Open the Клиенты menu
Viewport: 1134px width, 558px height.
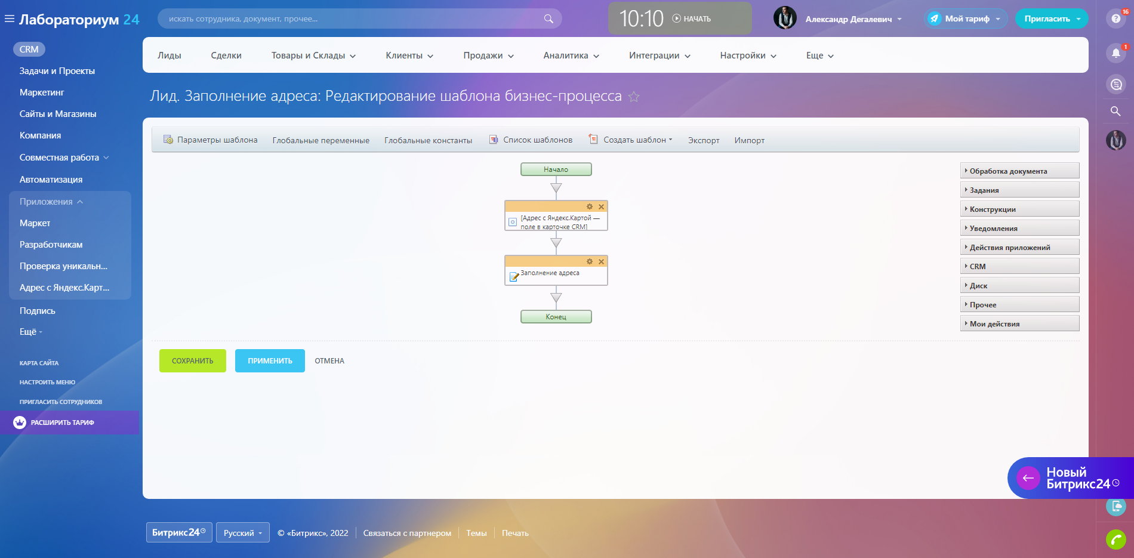click(x=409, y=56)
